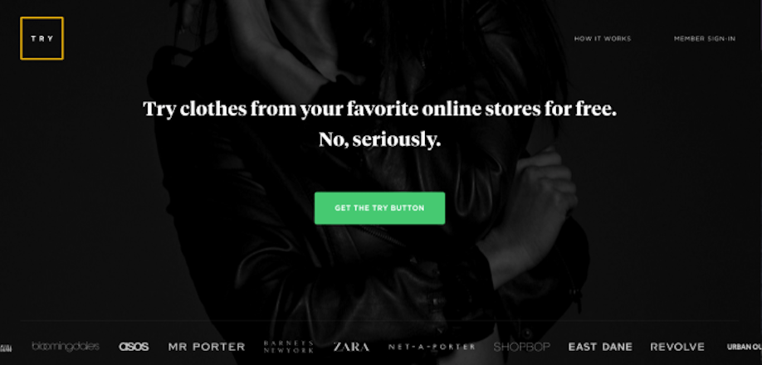This screenshot has height=365, width=762.
Task: Select the Bloomingdale's store logo
Action: [66, 347]
